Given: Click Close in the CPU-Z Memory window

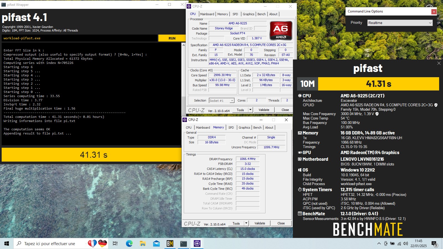Looking at the screenshot, I should tap(281, 223).
